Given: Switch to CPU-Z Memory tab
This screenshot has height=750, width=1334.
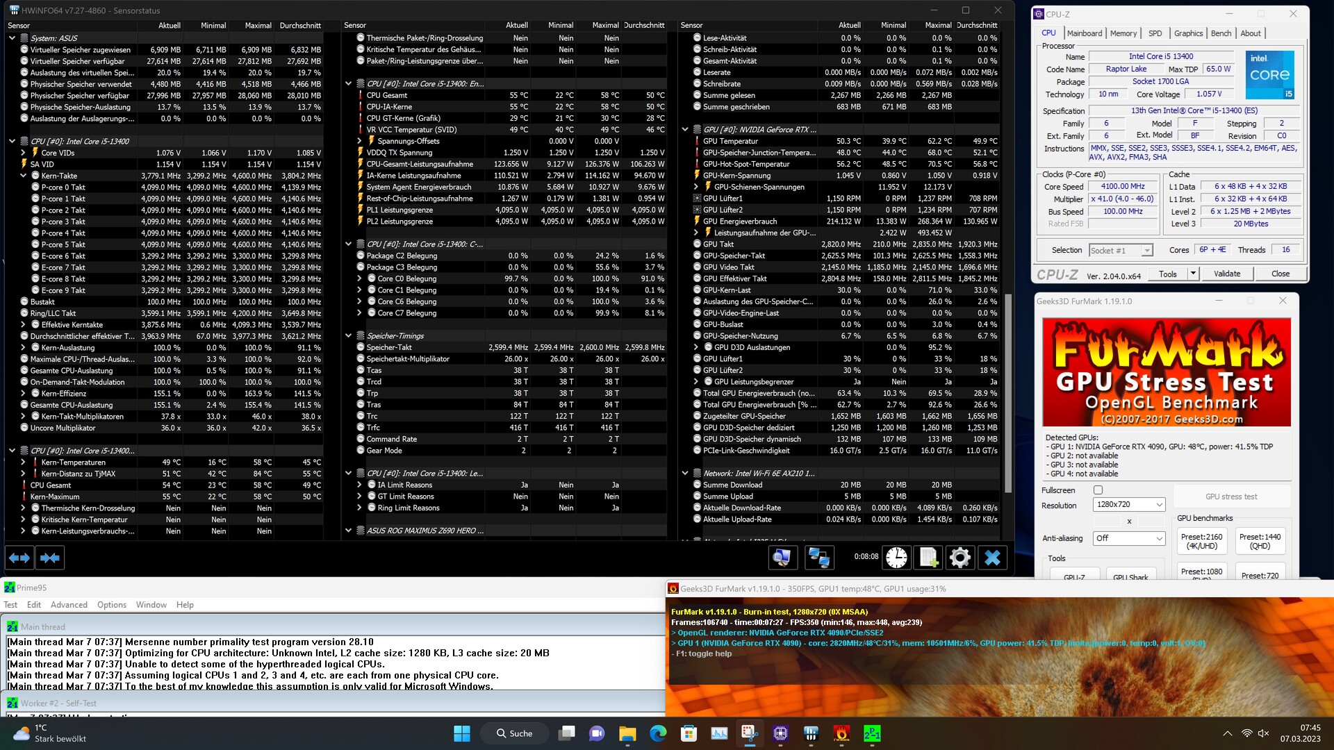Looking at the screenshot, I should (x=1123, y=33).
